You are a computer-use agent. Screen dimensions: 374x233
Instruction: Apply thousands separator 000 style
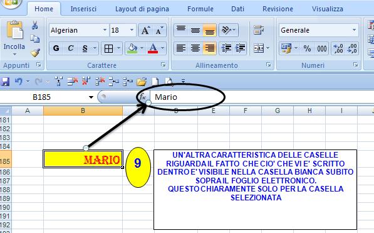322,48
